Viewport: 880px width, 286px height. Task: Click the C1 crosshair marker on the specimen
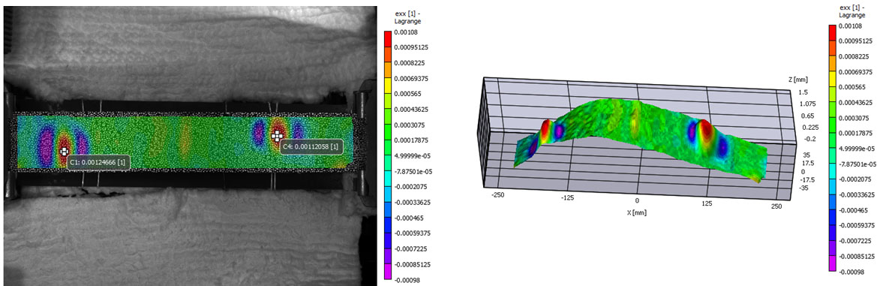[x=64, y=151]
